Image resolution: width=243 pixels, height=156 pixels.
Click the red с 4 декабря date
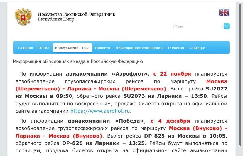tap(170, 121)
